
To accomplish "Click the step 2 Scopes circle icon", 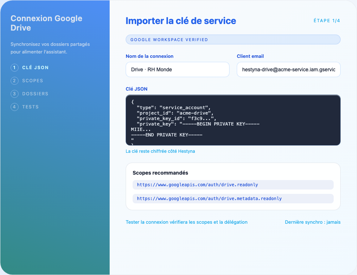I will tap(15, 80).
